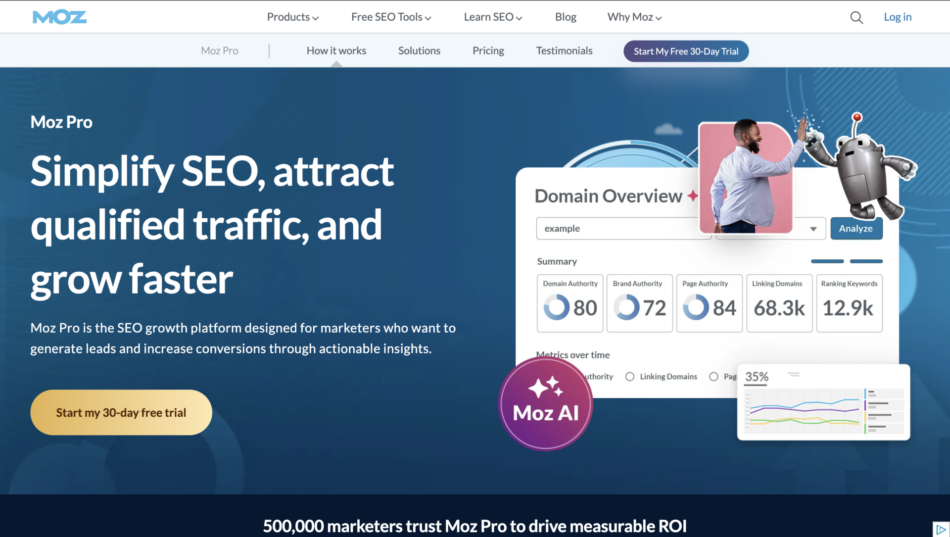The width and height of the screenshot is (950, 537).
Task: Click the Page Authority donut chart
Action: [x=696, y=307]
